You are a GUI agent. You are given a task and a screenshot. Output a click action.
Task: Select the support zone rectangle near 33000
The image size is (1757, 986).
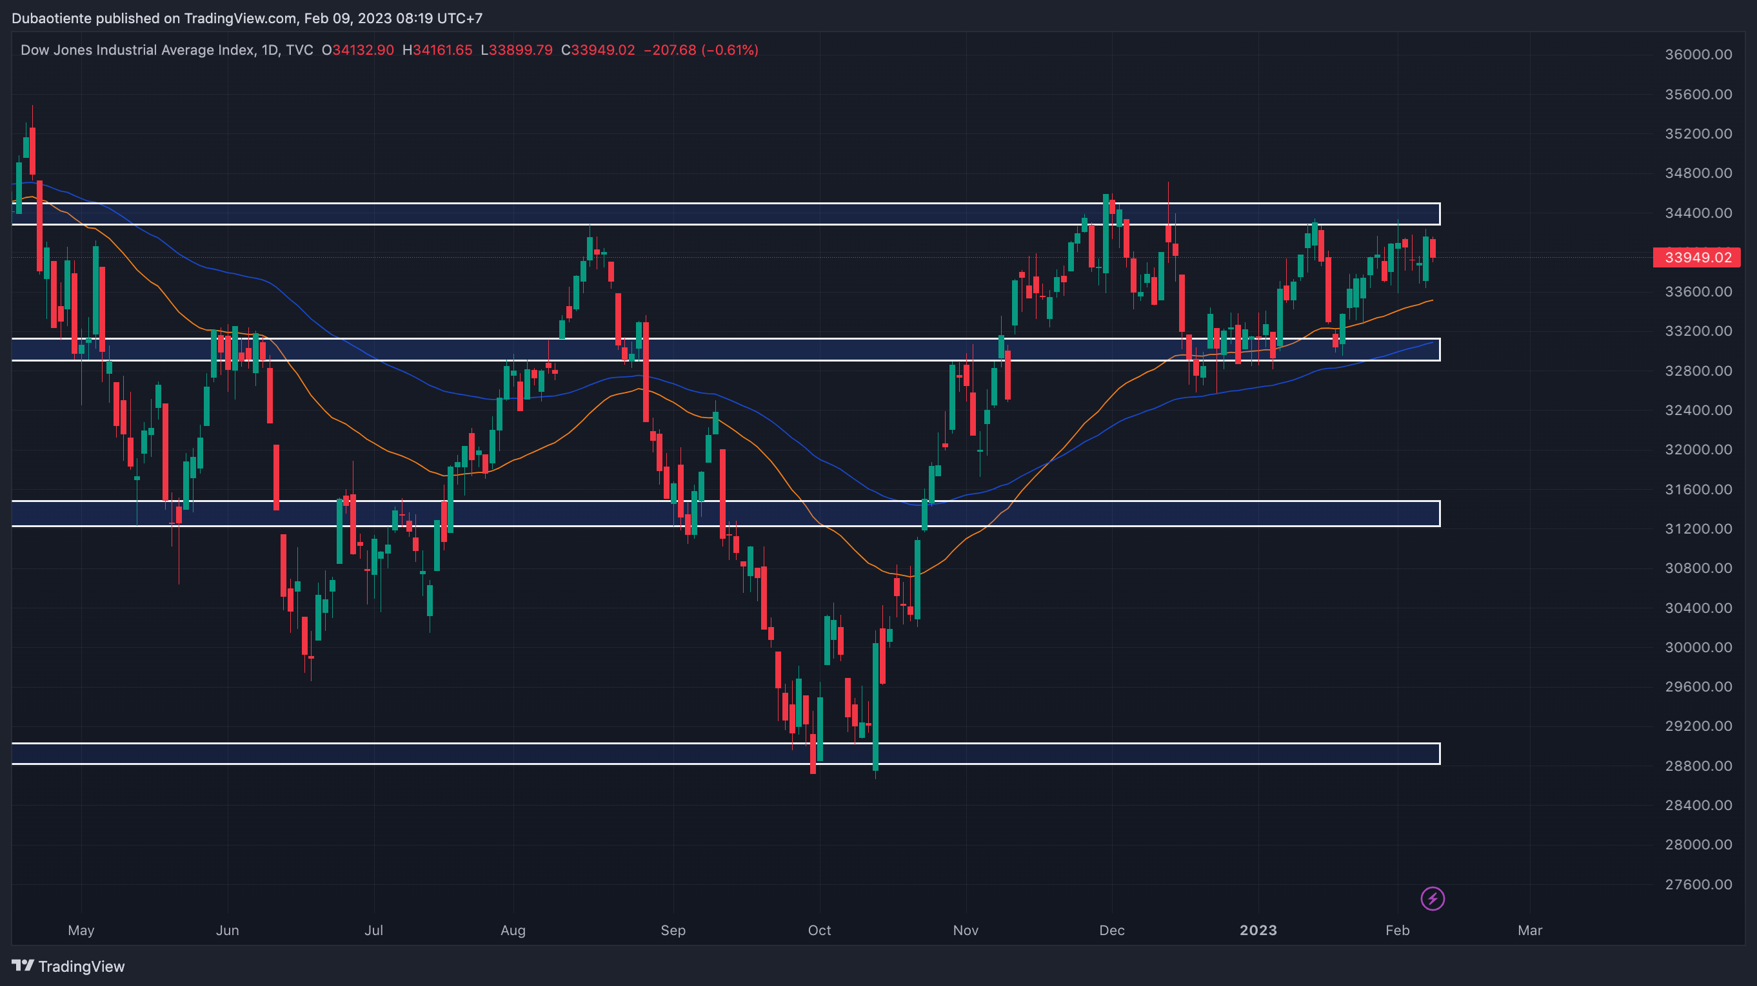point(726,349)
